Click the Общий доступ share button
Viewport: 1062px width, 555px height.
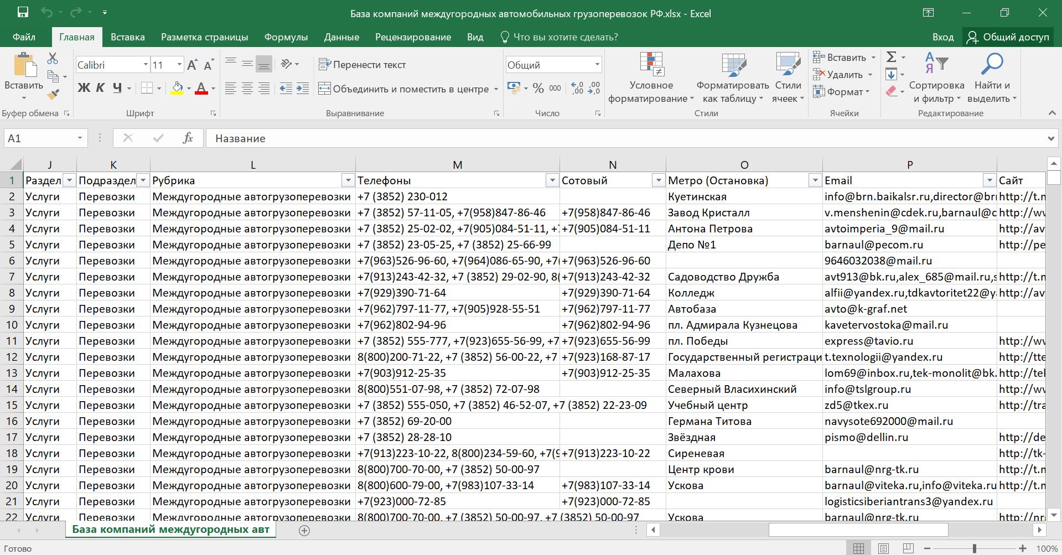click(1008, 37)
